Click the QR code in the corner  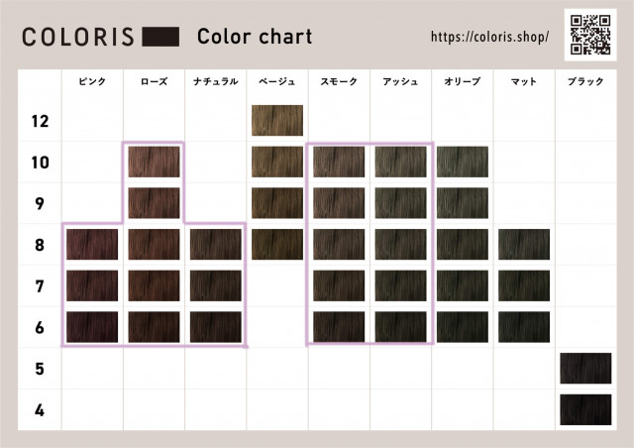pyautogui.click(x=590, y=35)
